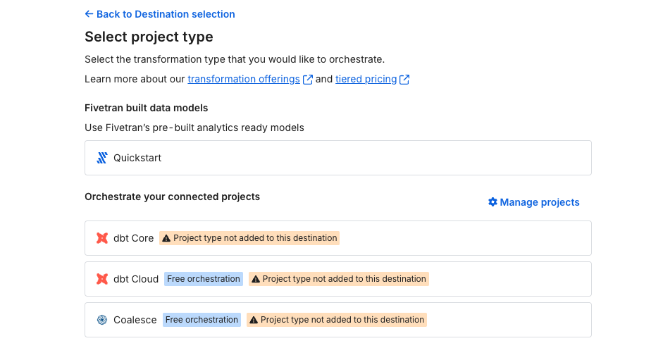Click the Coalesce warning triangle badge

click(337, 320)
